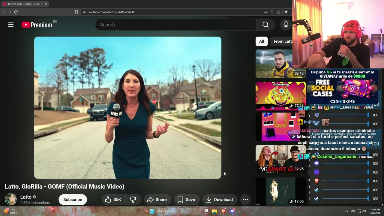The image size is (384, 216).
Task: Open the YouTube hamburger guide menu
Action: click(11, 25)
